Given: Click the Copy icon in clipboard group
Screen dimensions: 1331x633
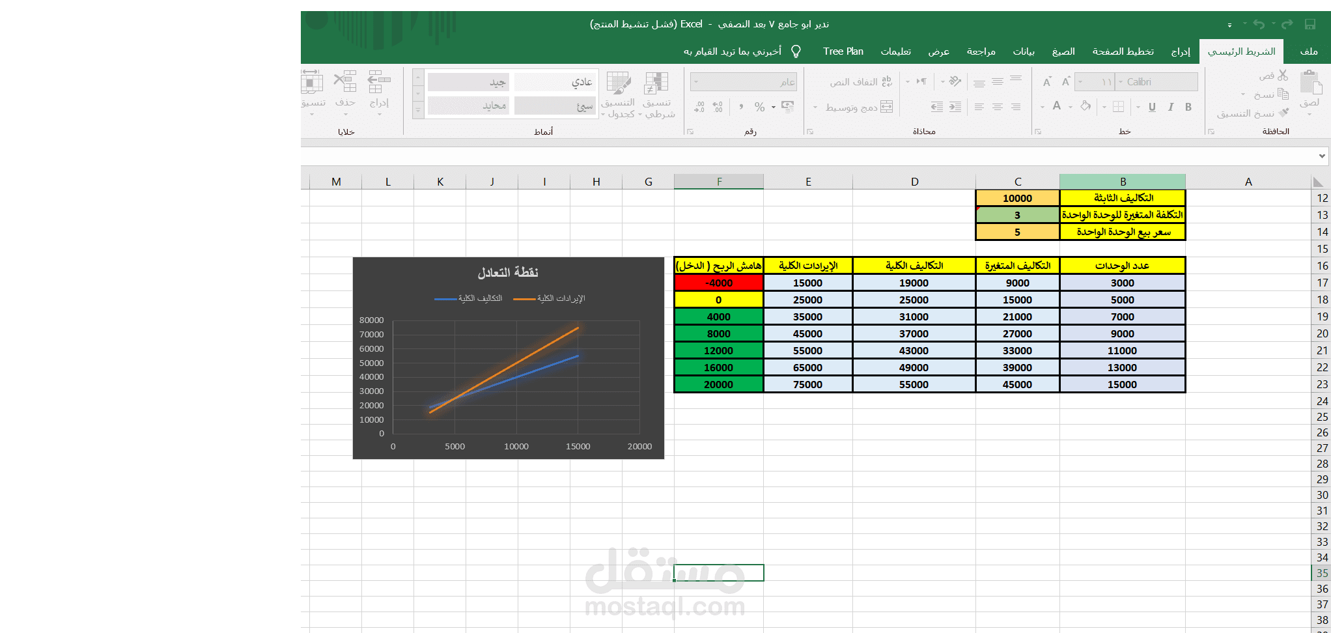Looking at the screenshot, I should pyautogui.click(x=1283, y=94).
